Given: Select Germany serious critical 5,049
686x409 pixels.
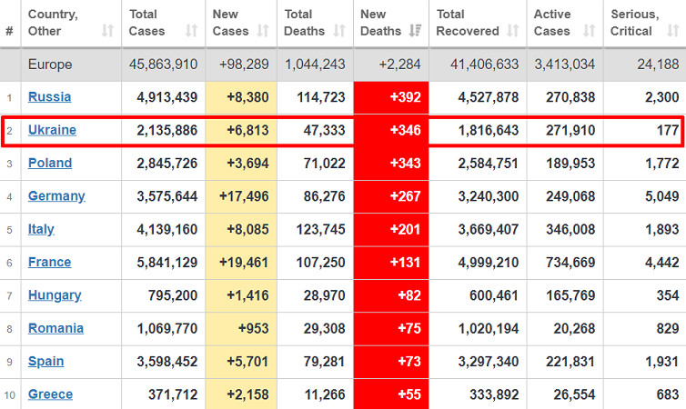Looking at the screenshot, I should click(662, 196).
